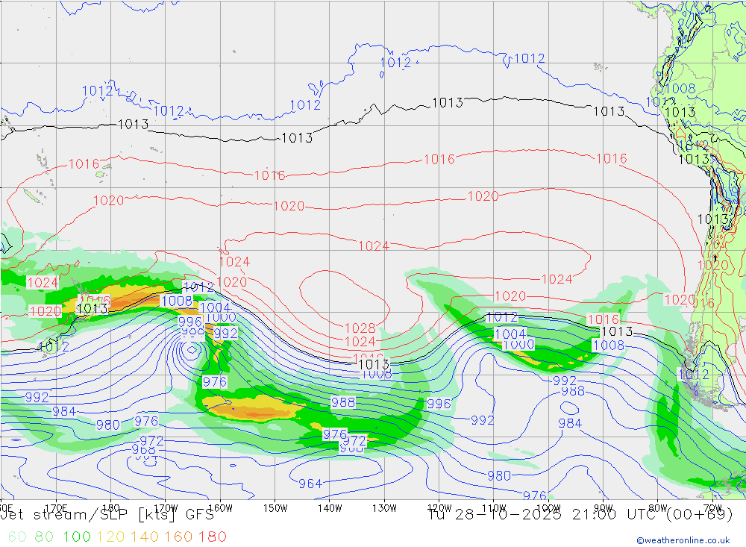Click the 90W longitude label
Viewport: 746px width, 547px height.
604,508
